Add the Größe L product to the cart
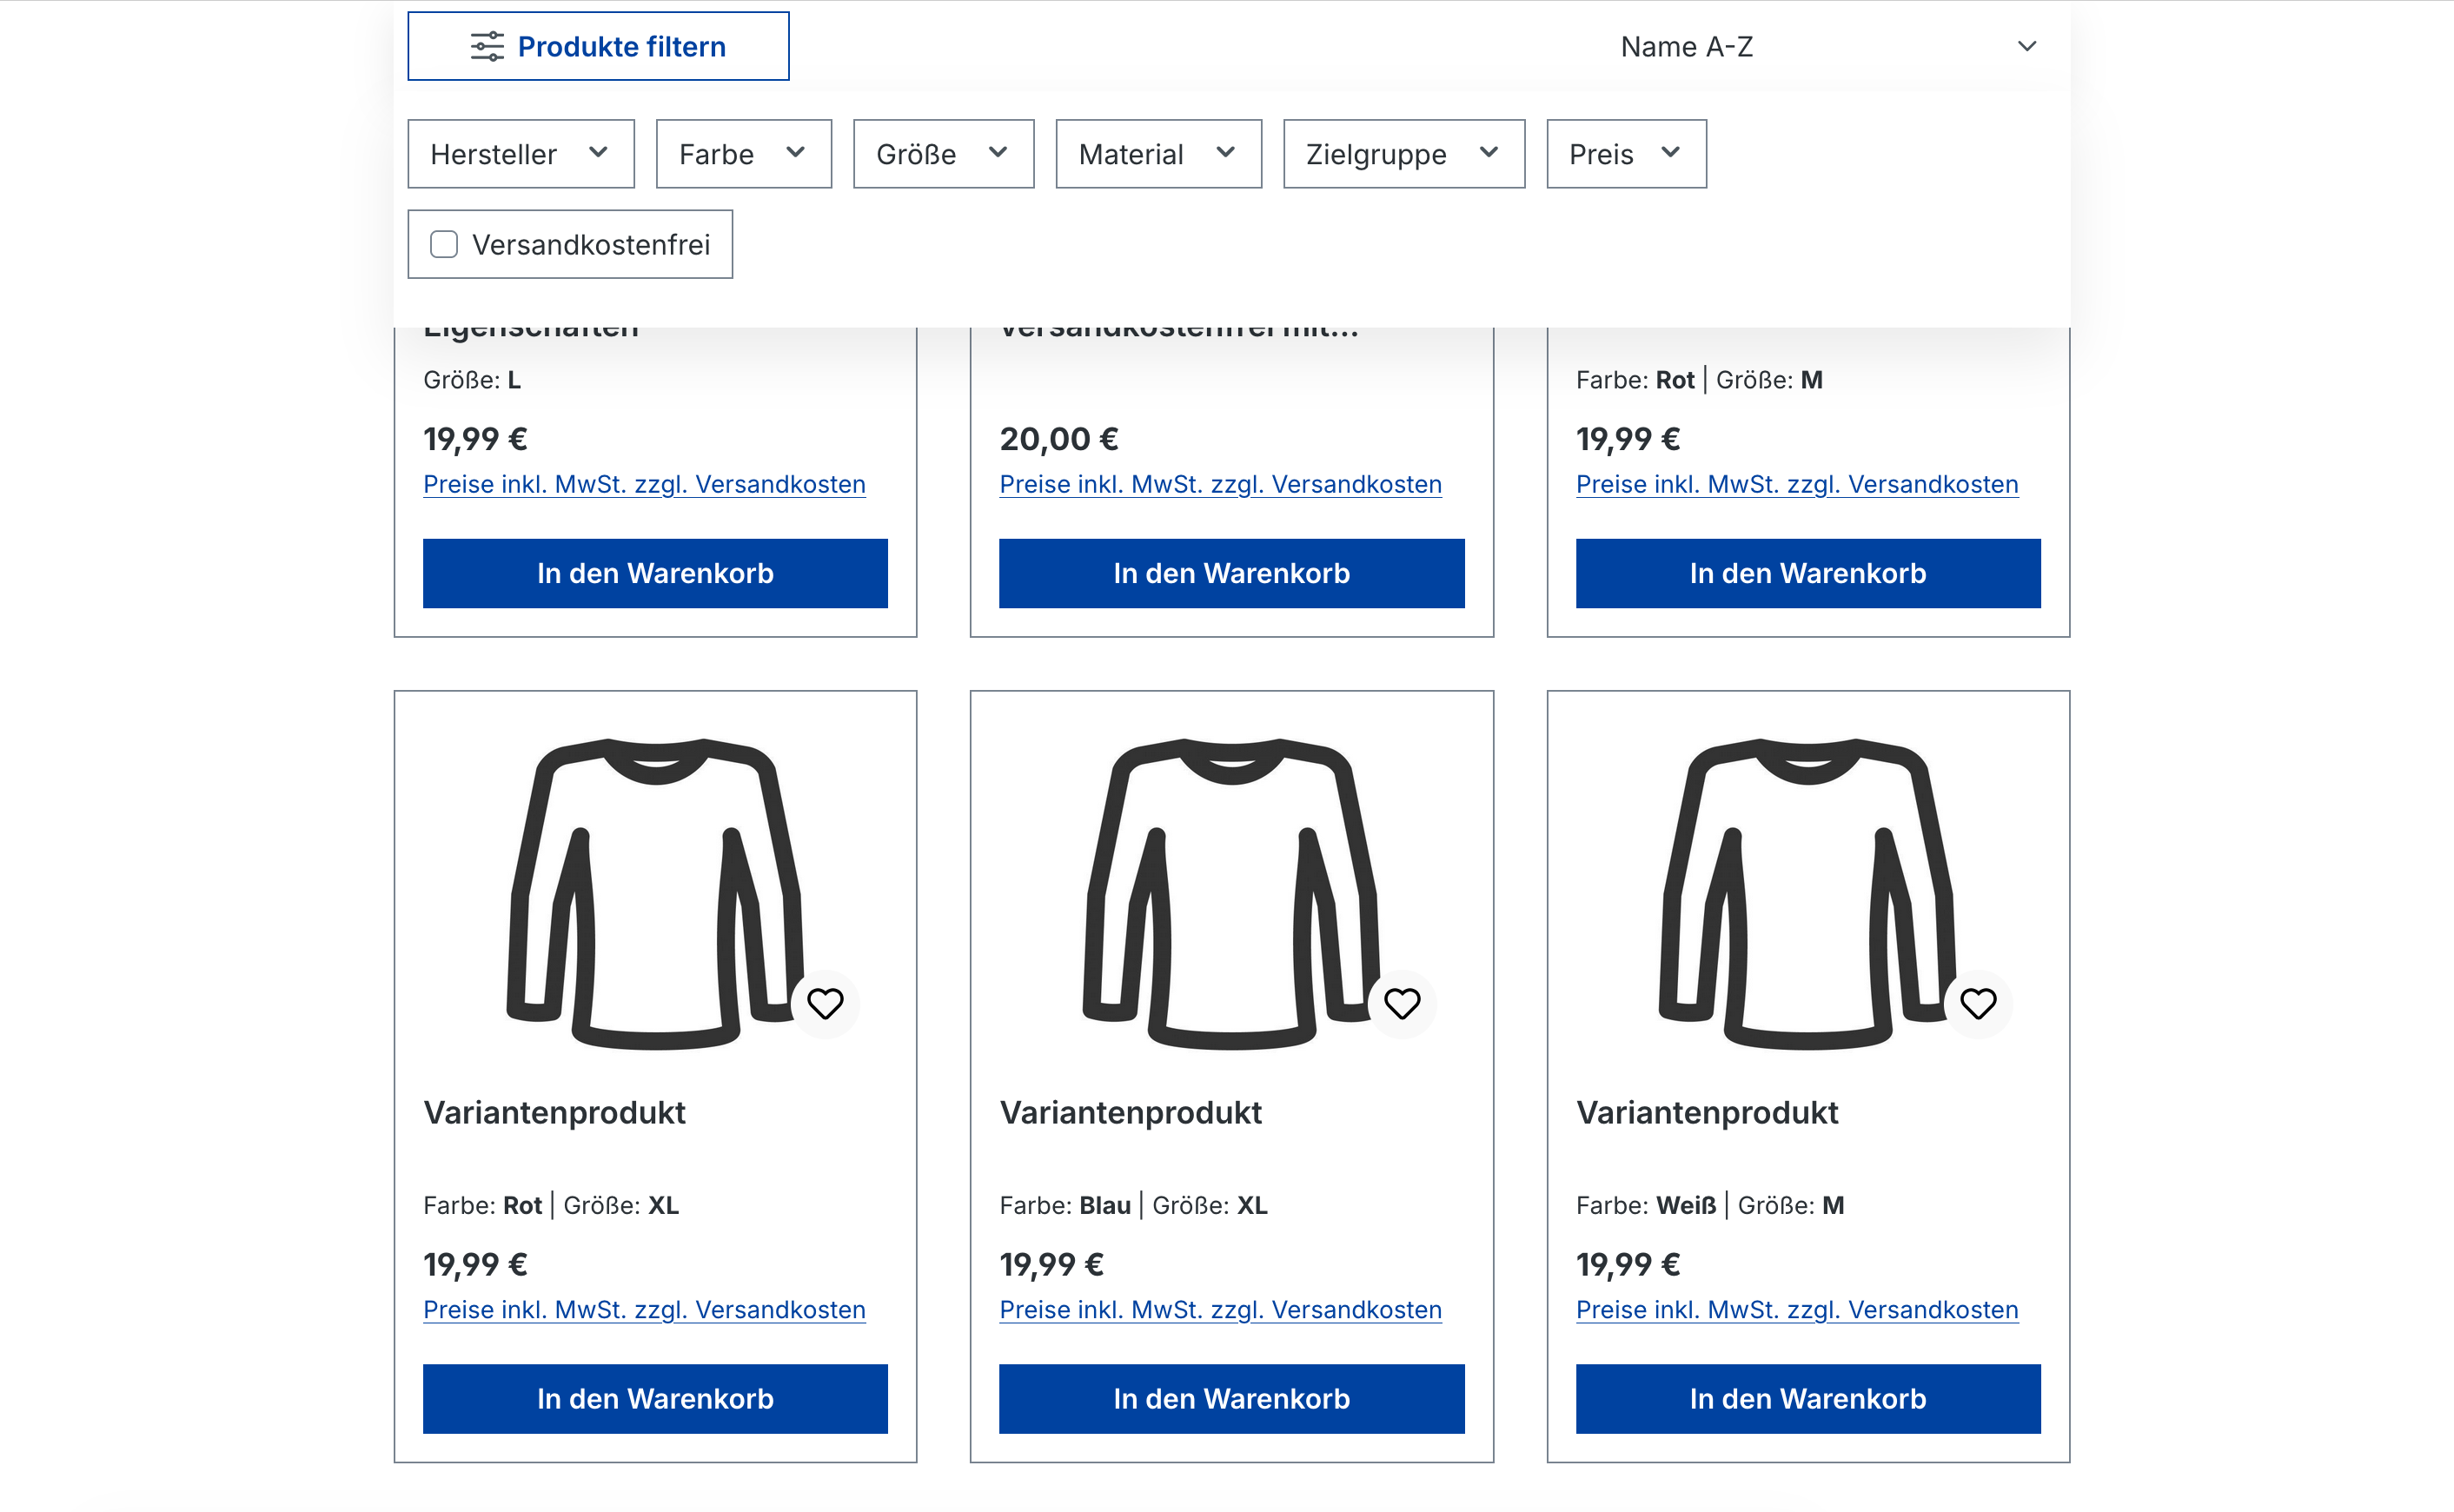This screenshot has width=2454, height=1512. [x=655, y=573]
